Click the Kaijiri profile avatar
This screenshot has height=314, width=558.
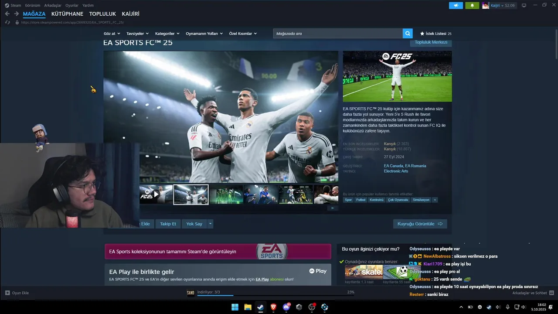[x=486, y=5]
